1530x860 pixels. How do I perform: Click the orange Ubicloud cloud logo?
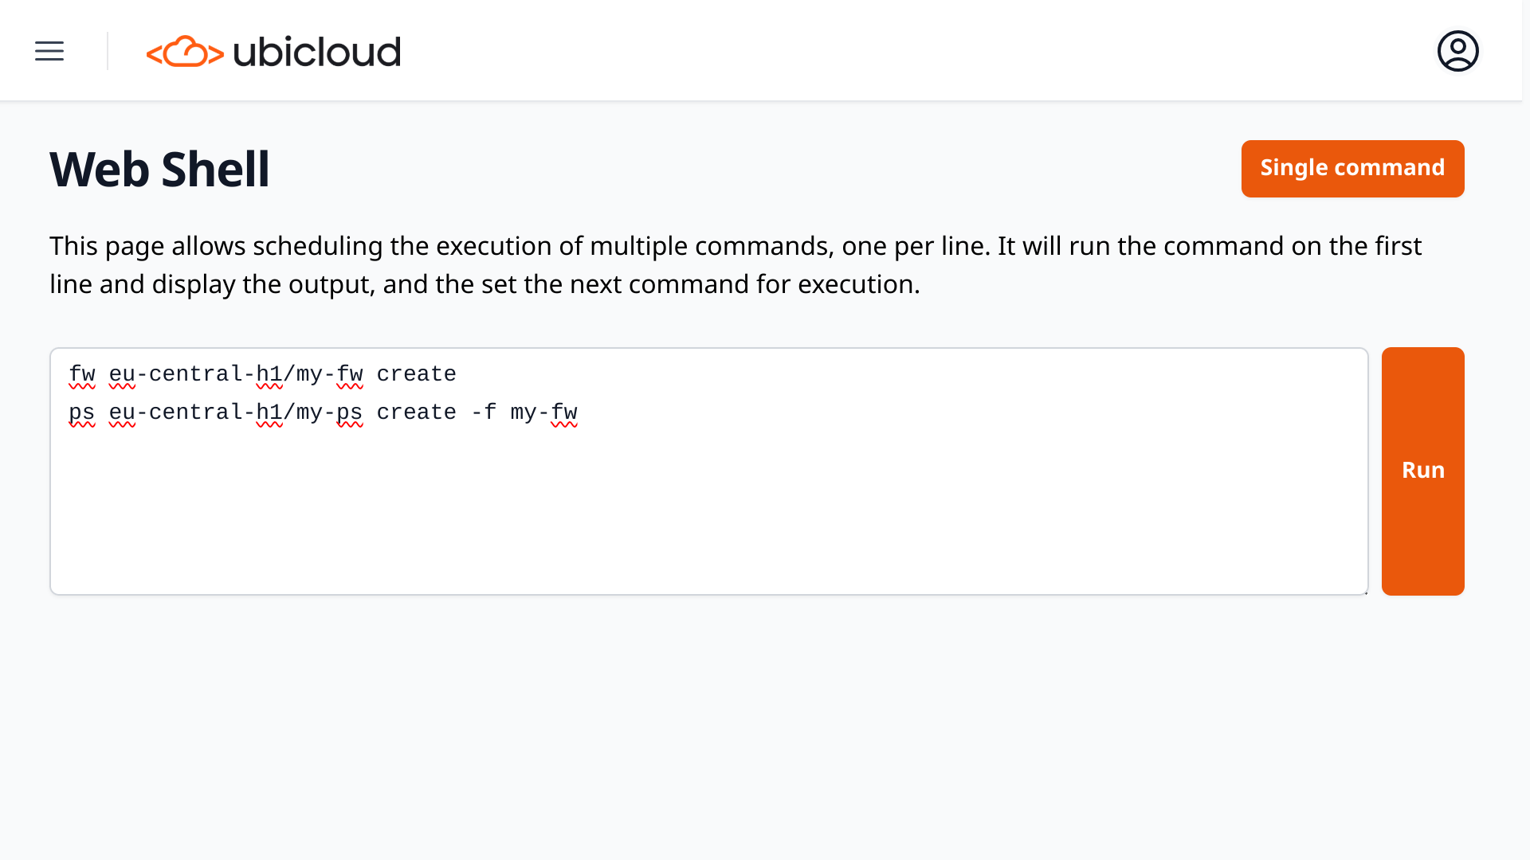[x=185, y=52]
